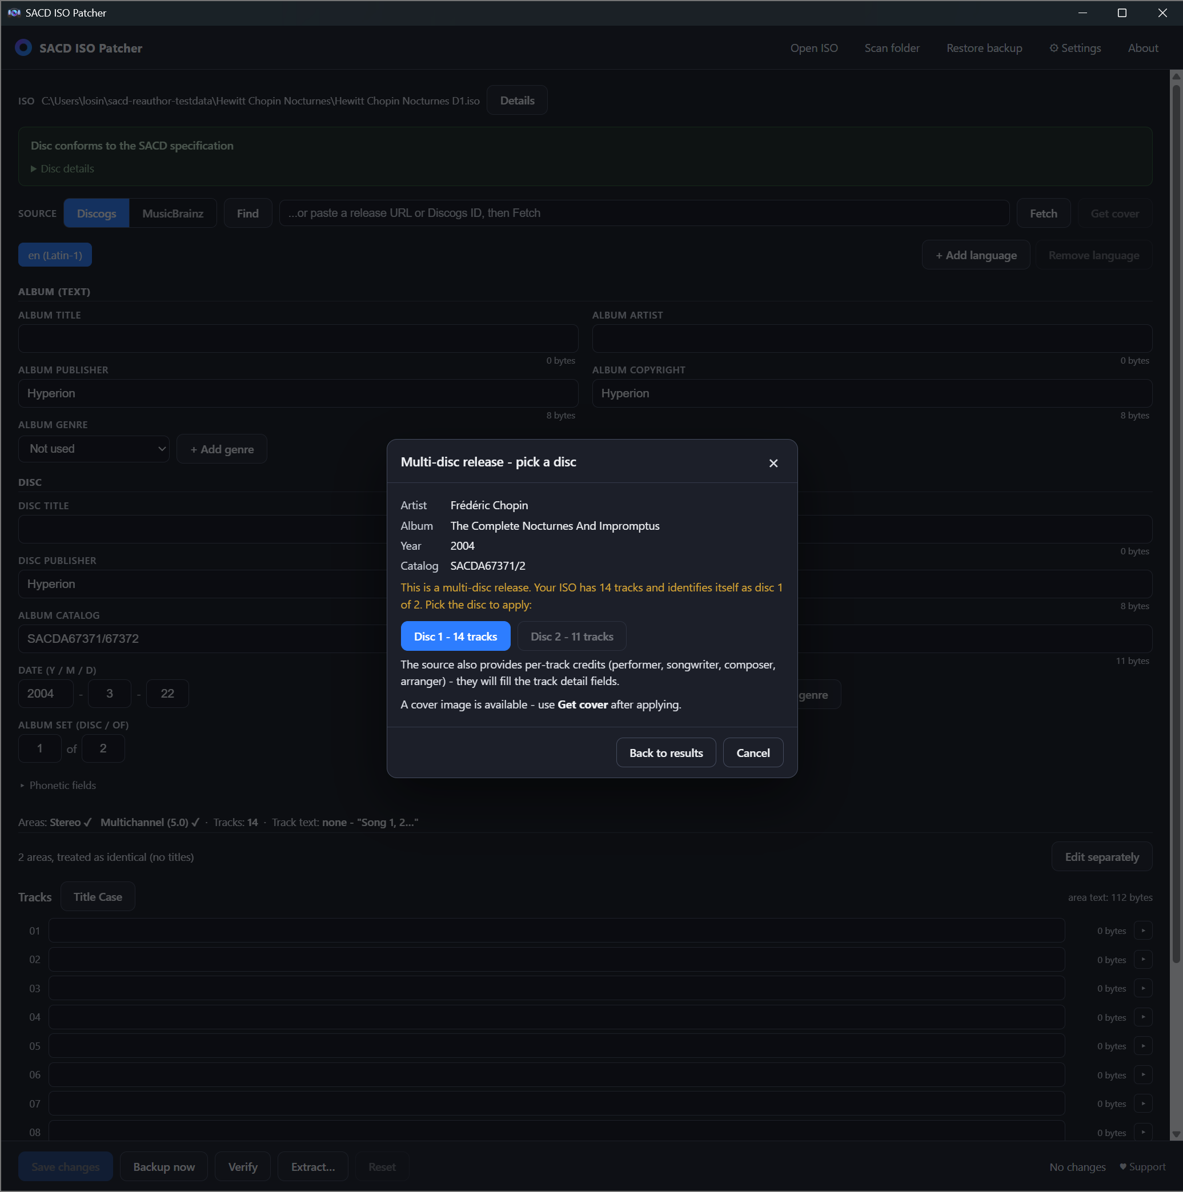Screen dimensions: 1183x1192
Task: Click + Add genre
Action: (x=222, y=449)
